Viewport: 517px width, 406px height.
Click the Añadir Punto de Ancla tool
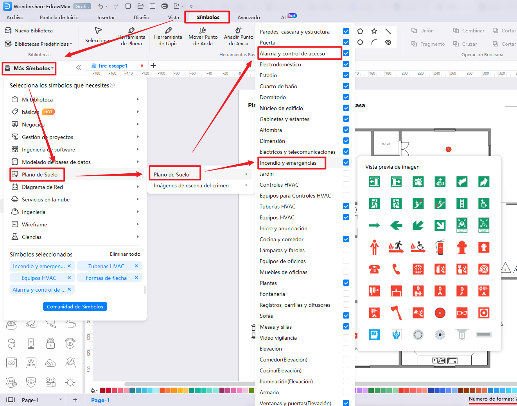click(239, 37)
